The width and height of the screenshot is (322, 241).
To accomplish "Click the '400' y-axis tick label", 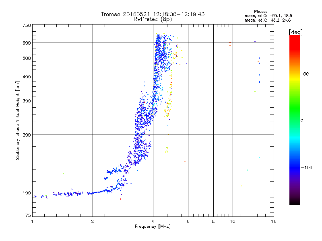I will [x=27, y=77].
